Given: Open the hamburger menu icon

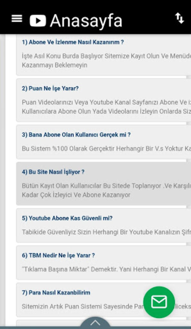Looking at the screenshot, I should tap(17, 19).
